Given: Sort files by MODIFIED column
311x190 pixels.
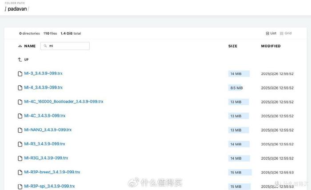Looking at the screenshot, I should point(271,46).
